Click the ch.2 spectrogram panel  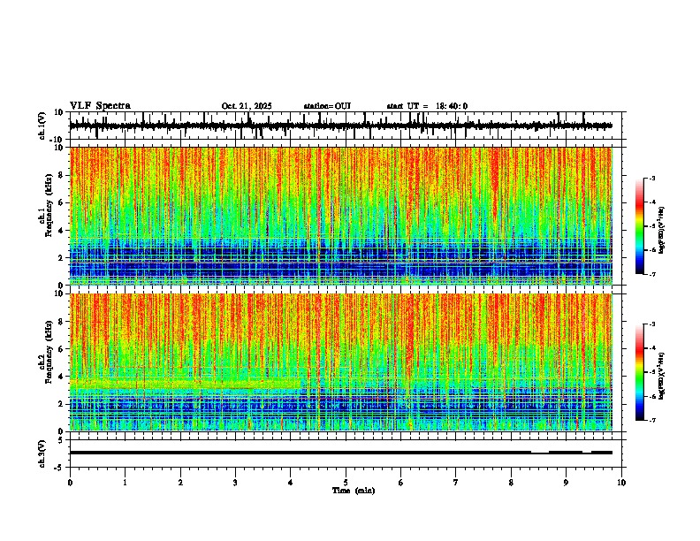point(341,362)
